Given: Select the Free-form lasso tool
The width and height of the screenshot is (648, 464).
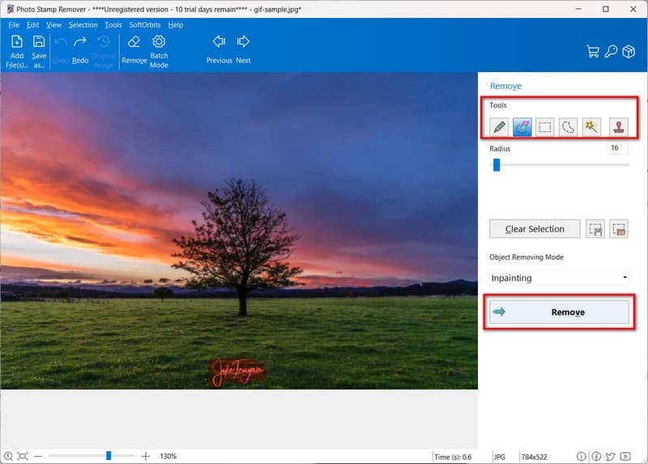Looking at the screenshot, I should 569,127.
